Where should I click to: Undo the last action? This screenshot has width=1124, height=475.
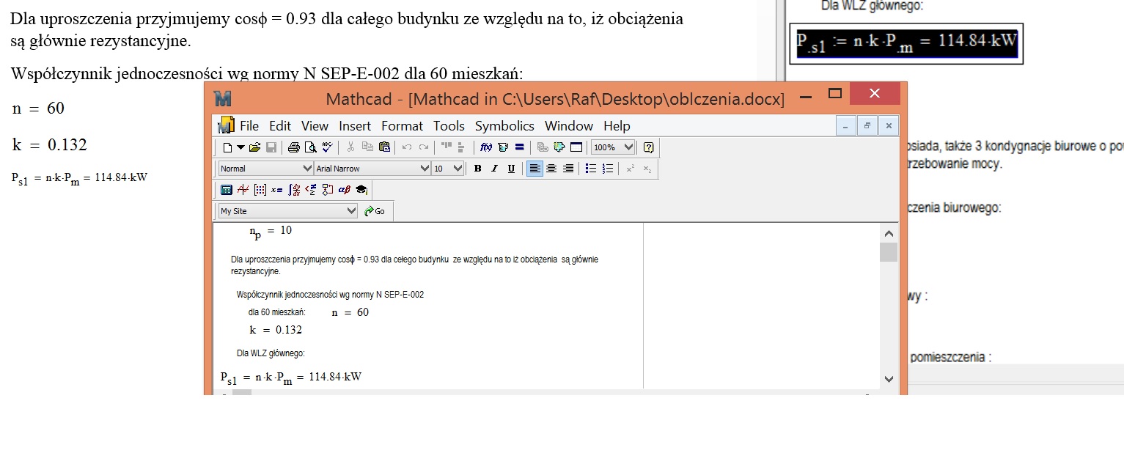(x=407, y=147)
